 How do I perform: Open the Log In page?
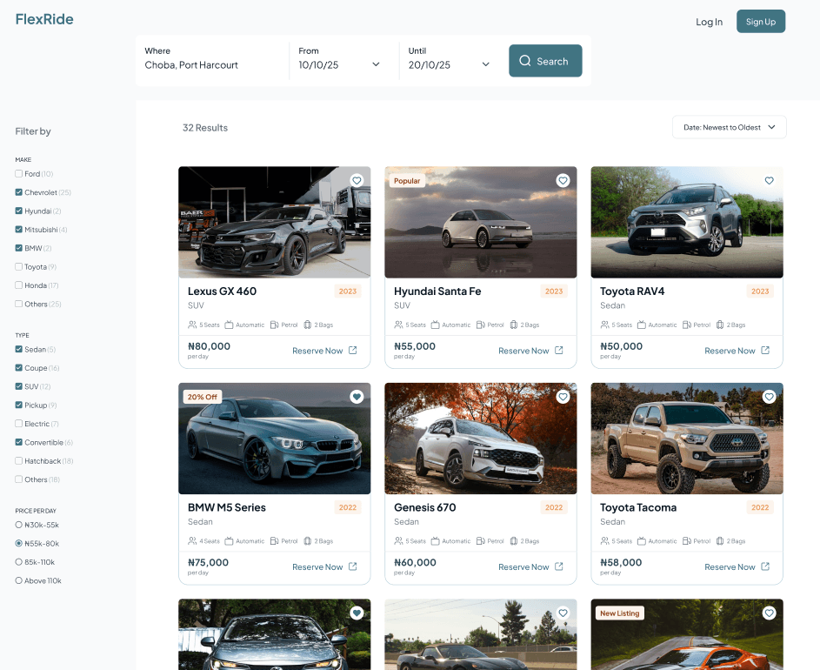point(709,22)
